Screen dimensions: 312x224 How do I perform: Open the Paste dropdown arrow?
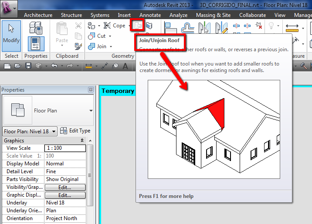(62, 46)
